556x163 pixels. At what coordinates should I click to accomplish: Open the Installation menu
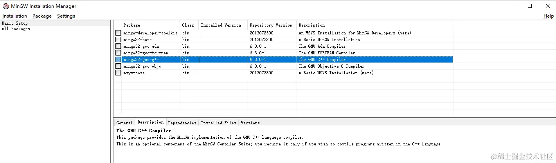point(14,16)
